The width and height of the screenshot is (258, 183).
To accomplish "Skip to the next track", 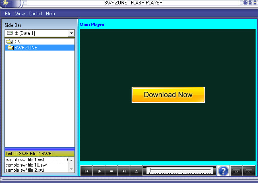I will point(124,171).
